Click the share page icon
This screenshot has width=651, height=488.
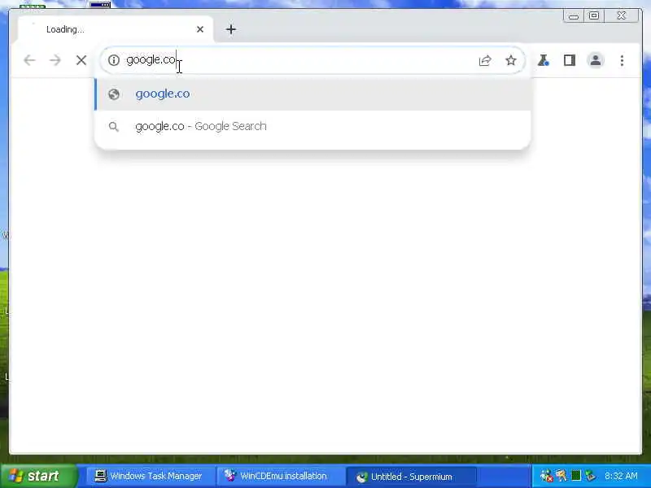click(x=485, y=60)
